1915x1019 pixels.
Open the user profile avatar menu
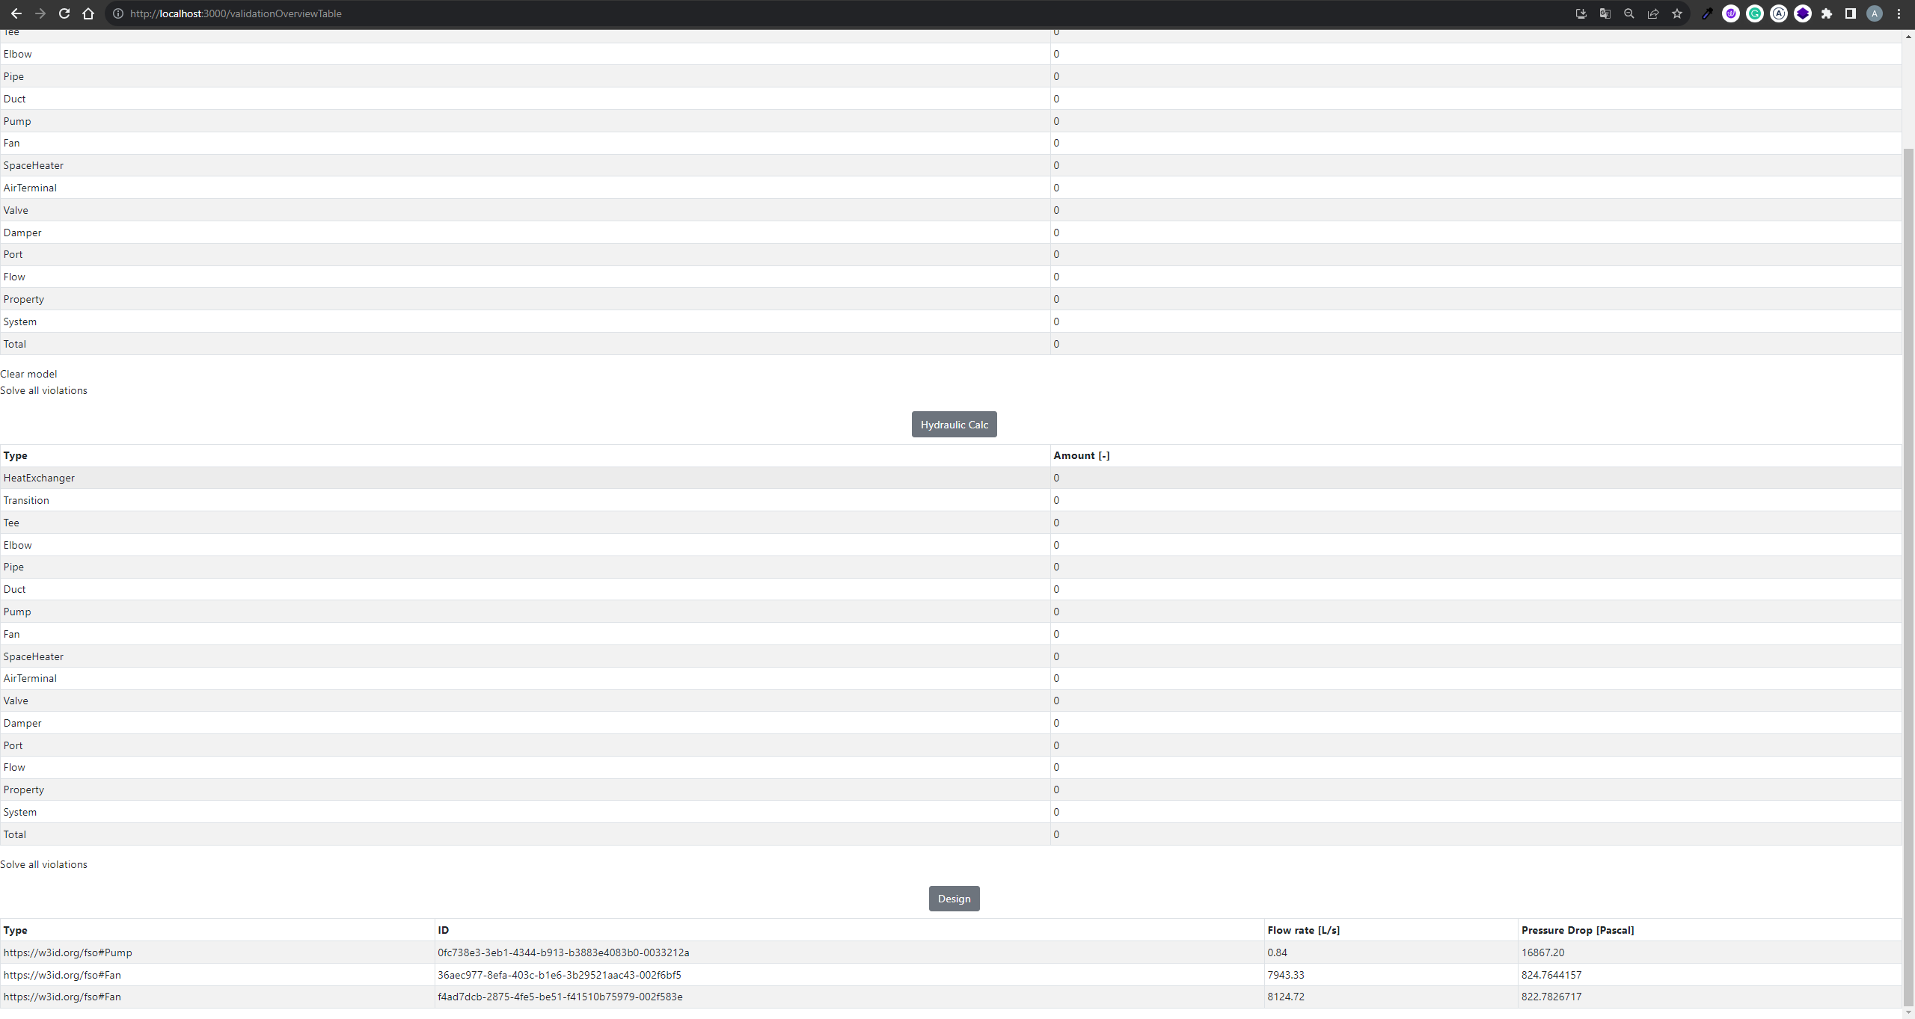pyautogui.click(x=1875, y=13)
